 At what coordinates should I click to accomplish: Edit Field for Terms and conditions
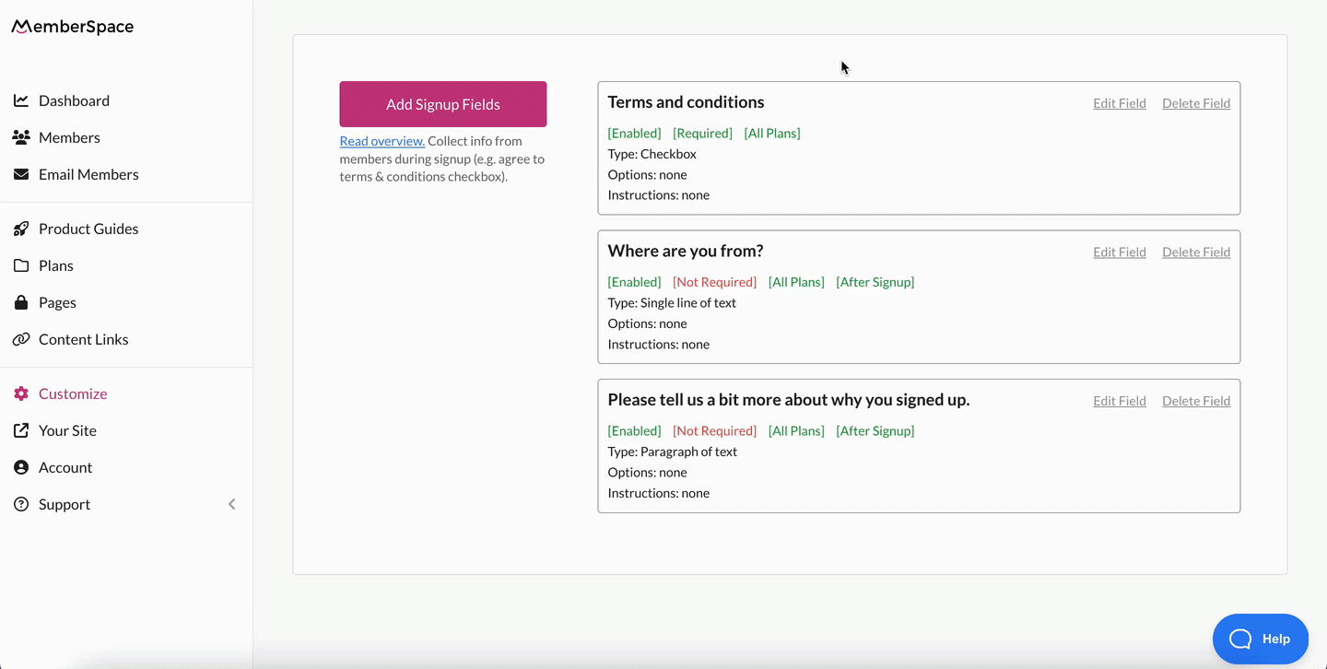(1119, 102)
